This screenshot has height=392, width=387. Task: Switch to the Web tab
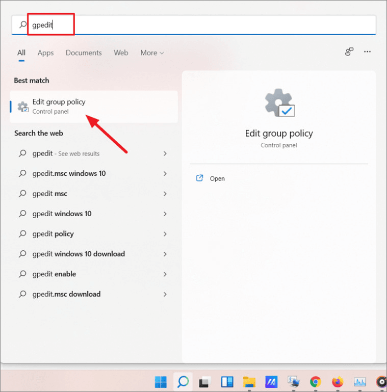pos(121,53)
